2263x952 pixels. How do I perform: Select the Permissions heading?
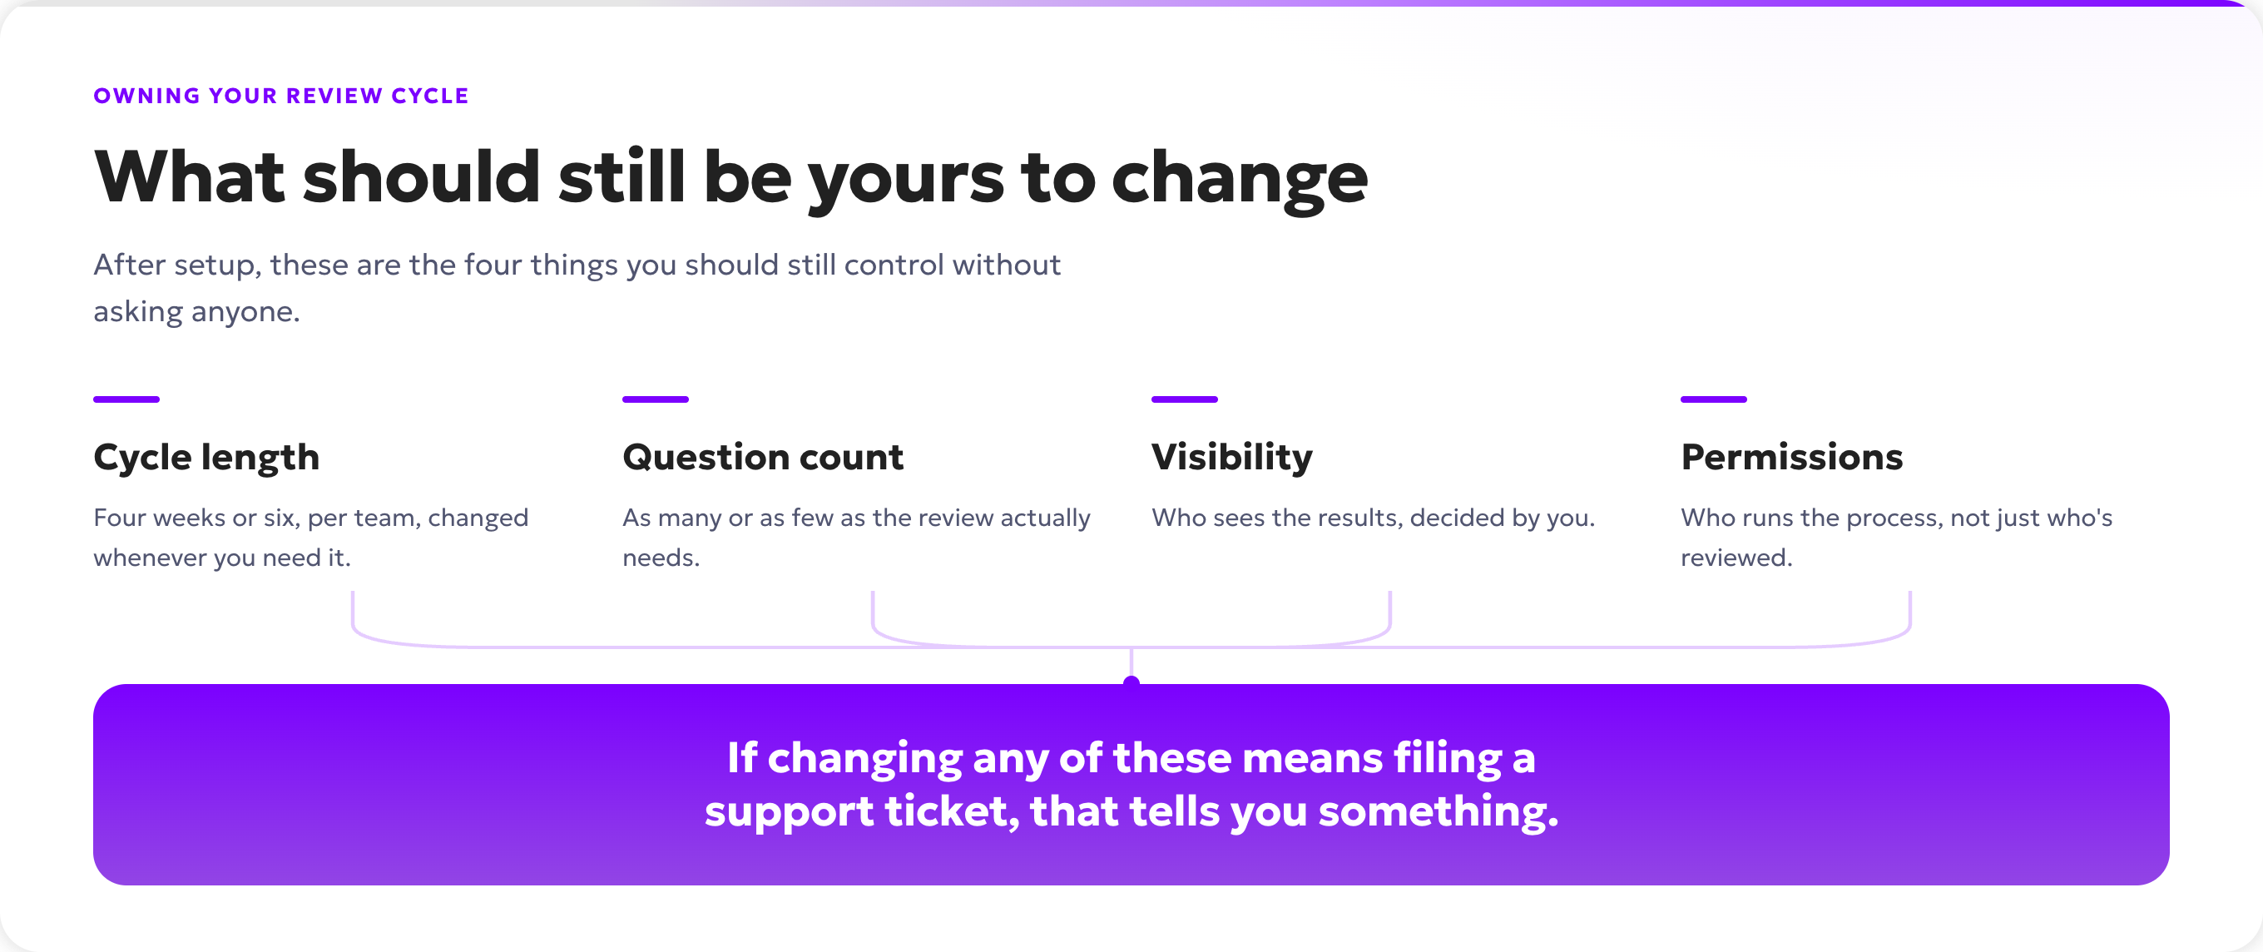(1791, 458)
